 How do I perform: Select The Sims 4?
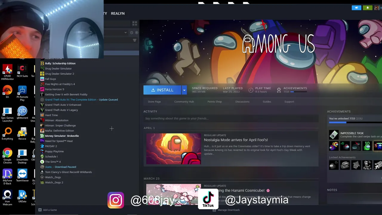(53, 162)
